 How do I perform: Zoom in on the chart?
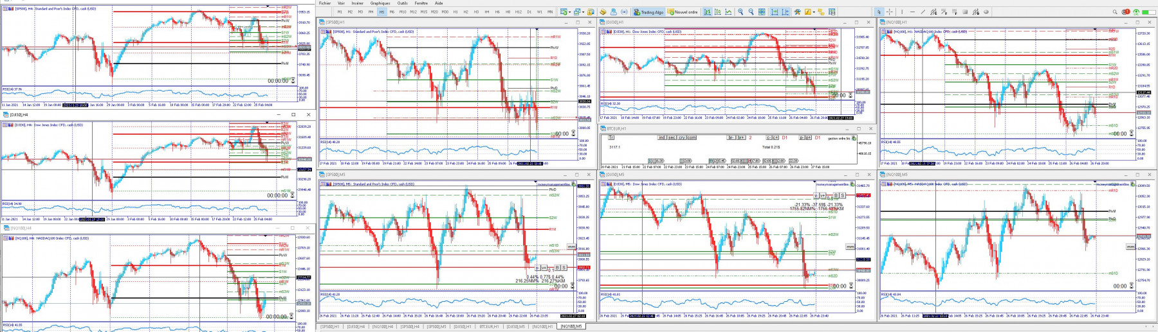[740, 12]
